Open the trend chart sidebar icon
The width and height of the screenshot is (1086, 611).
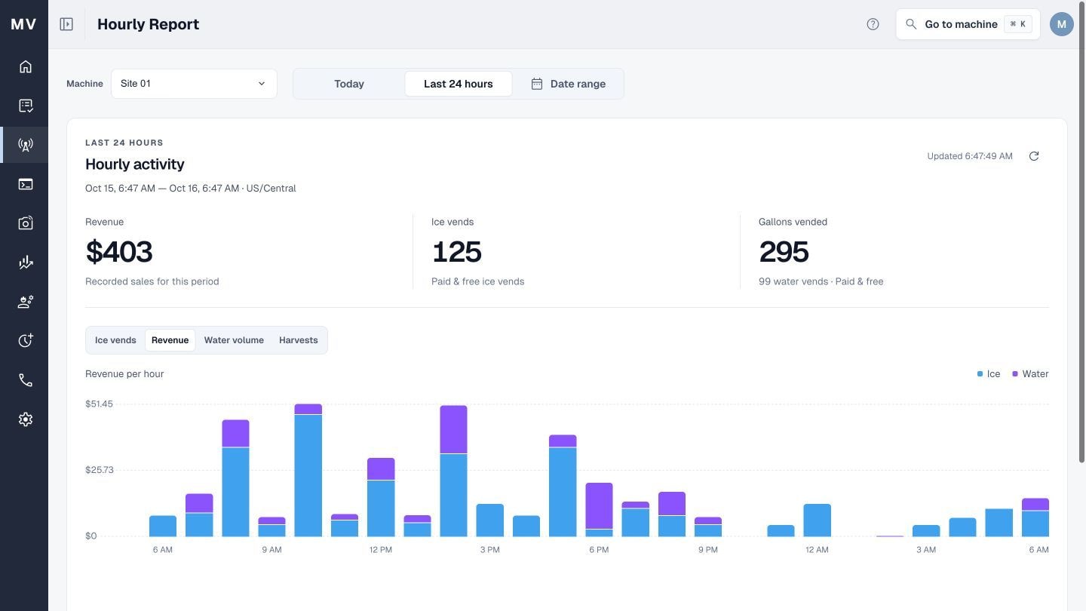click(26, 263)
